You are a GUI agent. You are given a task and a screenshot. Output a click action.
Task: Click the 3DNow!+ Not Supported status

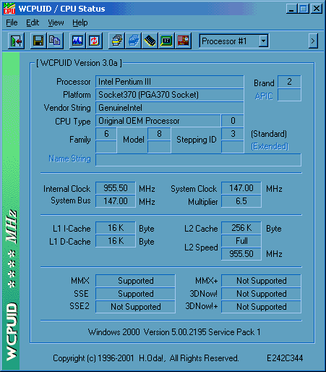tap(261, 307)
